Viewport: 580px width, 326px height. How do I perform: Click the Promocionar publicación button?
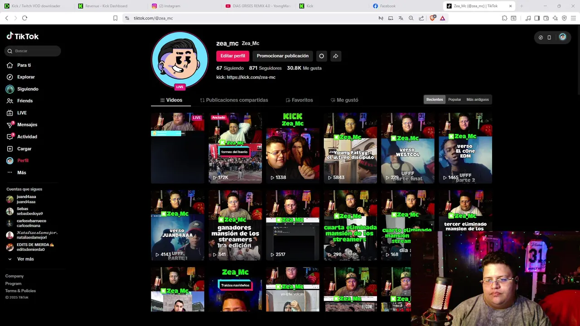coord(283,56)
